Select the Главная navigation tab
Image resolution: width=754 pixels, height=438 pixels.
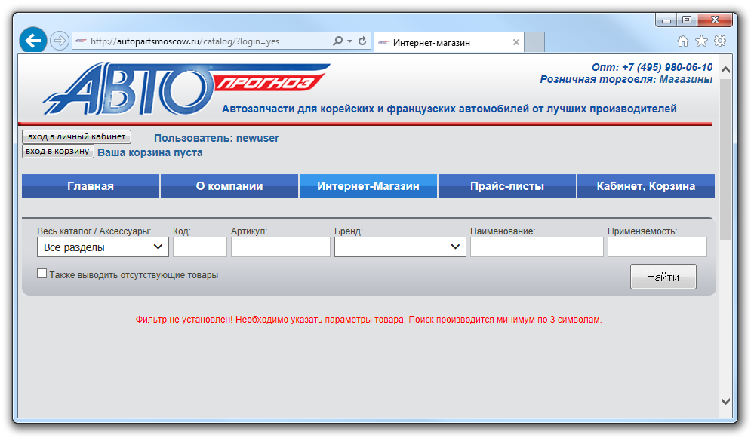tap(91, 186)
